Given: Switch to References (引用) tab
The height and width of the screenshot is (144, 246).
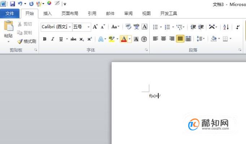Looking at the screenshot, I should pos(92,13).
